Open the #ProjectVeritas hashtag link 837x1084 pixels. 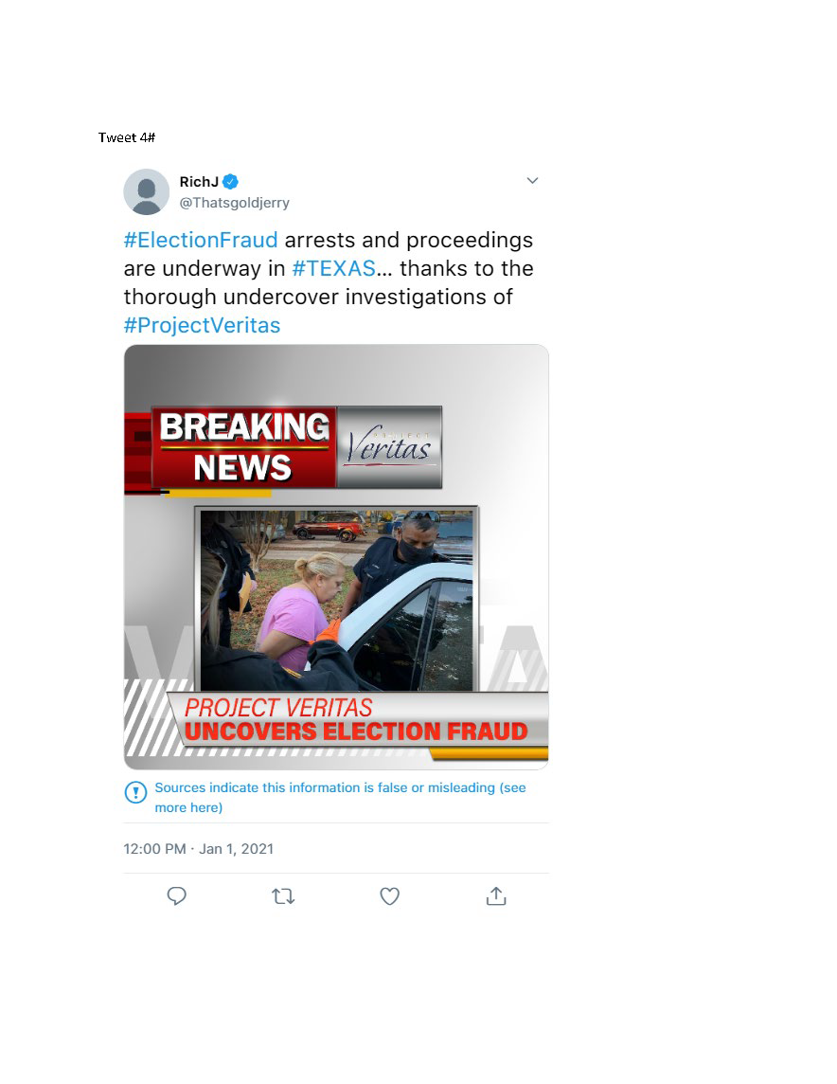202,325
